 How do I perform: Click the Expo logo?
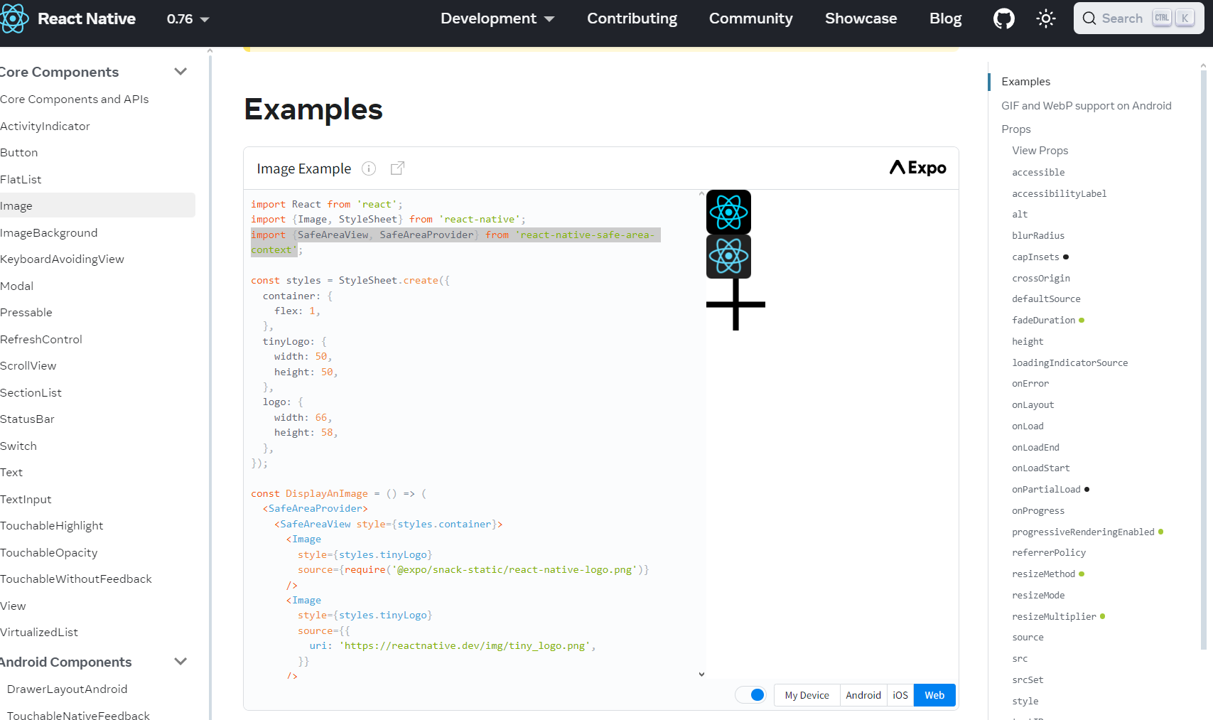[917, 168]
